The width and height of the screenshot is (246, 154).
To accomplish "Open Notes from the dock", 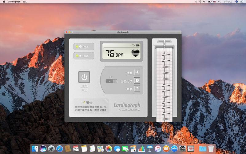I will (x=84, y=148).
